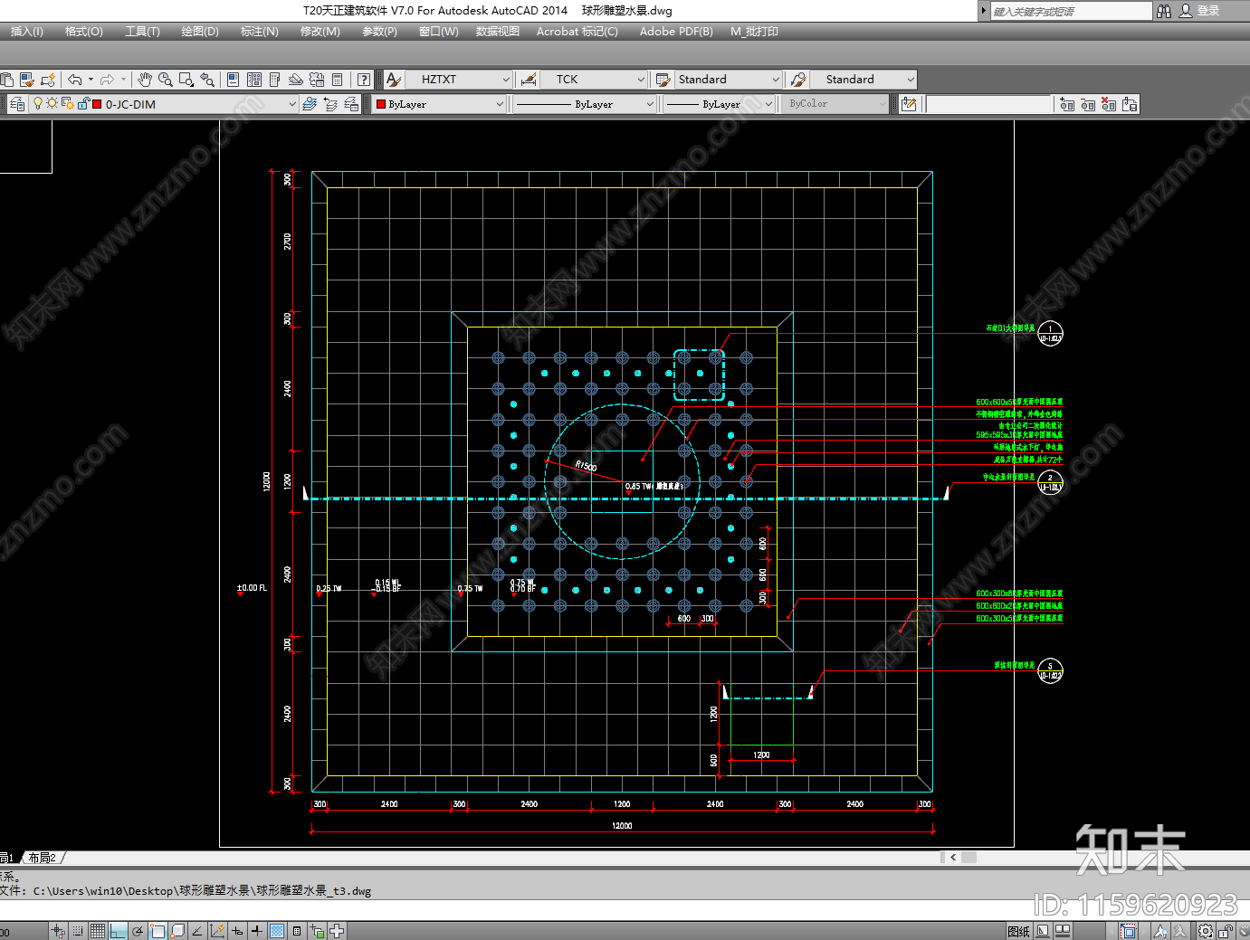Switch to the 布局2 layout tab
This screenshot has height=940, width=1250.
[x=43, y=858]
